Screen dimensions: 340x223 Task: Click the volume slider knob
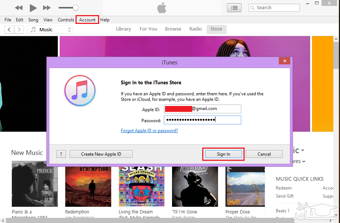76,7
